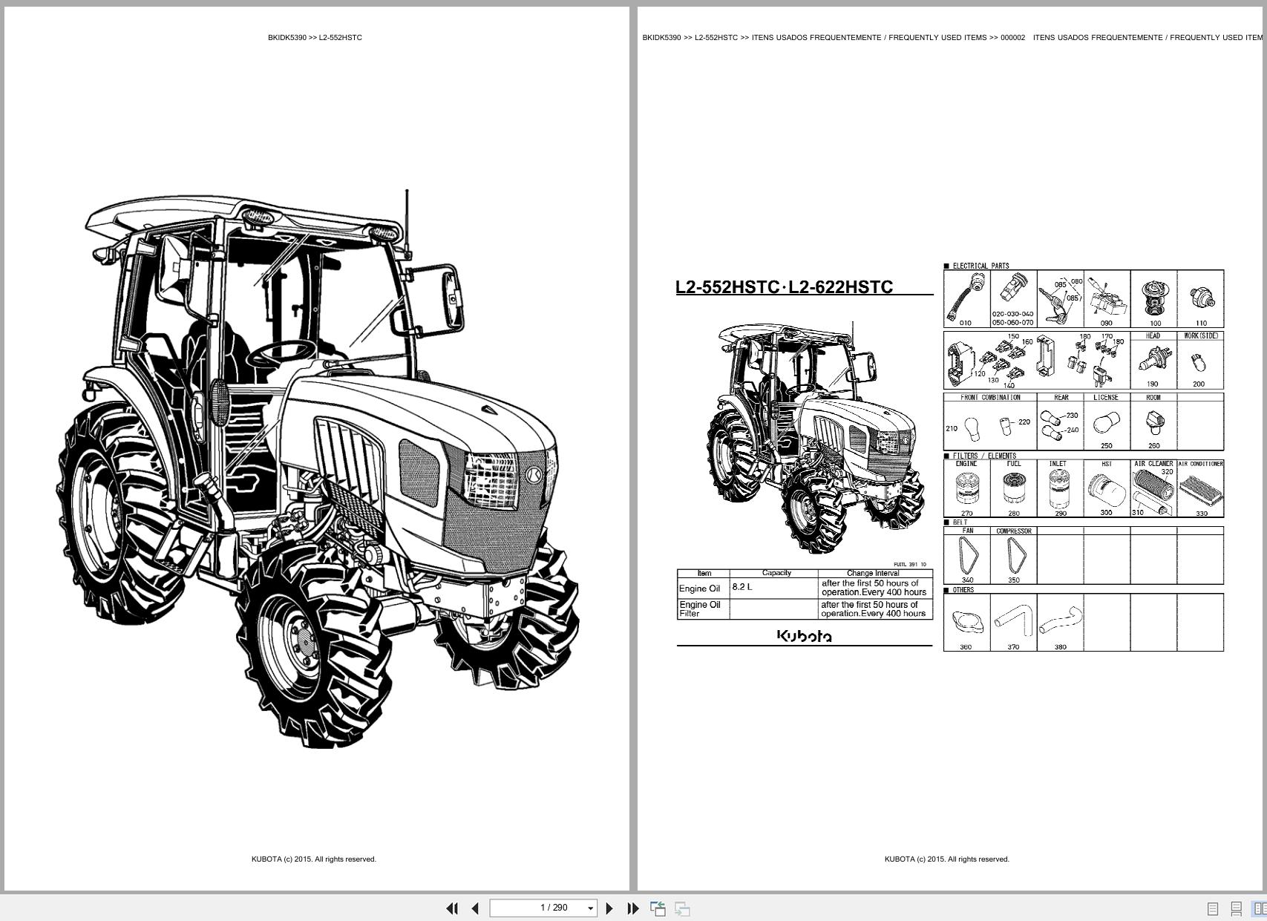Select the OTHERS cap part 360

pyautogui.click(x=966, y=623)
